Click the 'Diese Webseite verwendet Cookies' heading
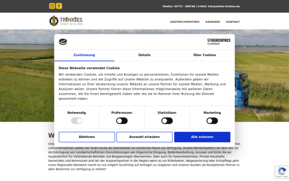Screen dimensions: 289x181 pos(89,68)
